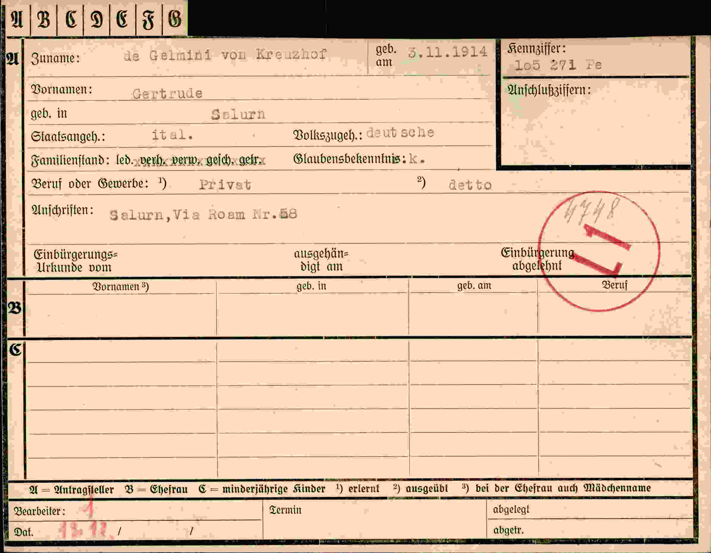Click surname 'de Gelmini von Kreuzhof'
This screenshot has width=711, height=553.
pos(225,55)
